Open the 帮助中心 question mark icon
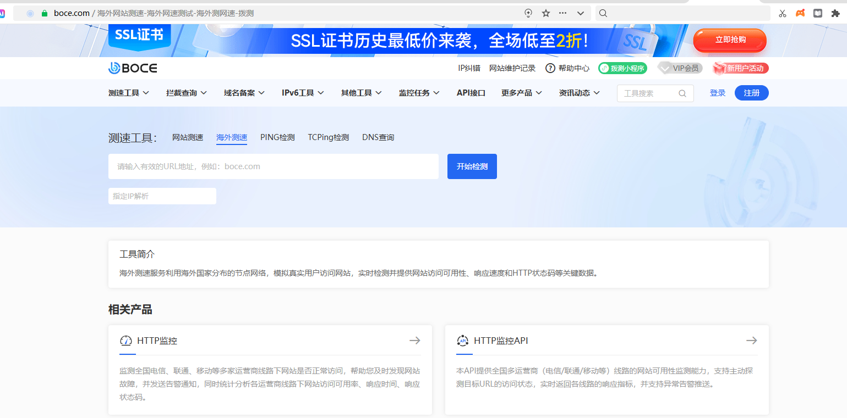Screen dimensions: 847x418 pyautogui.click(x=550, y=68)
